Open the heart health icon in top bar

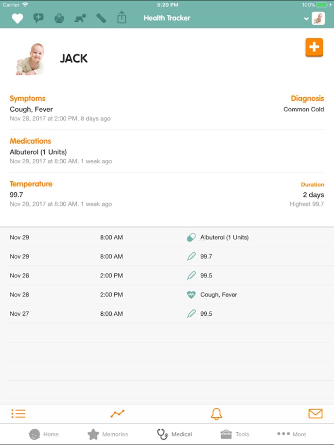18,18
